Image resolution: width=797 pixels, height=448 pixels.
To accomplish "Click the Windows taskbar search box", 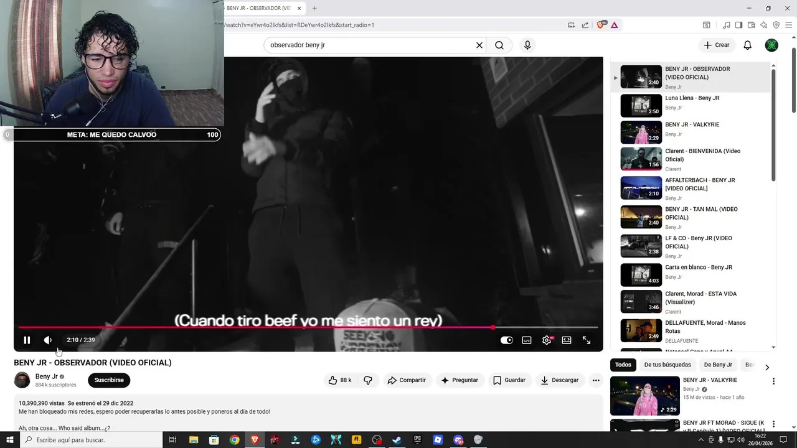I will [x=92, y=440].
